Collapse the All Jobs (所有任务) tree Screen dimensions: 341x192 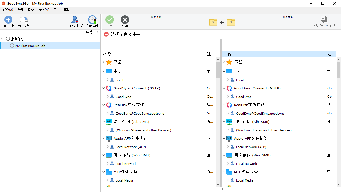click(3, 39)
